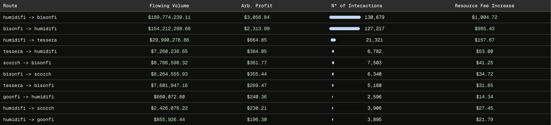
Task: Sort by the Route column header
Action: click(x=10, y=6)
